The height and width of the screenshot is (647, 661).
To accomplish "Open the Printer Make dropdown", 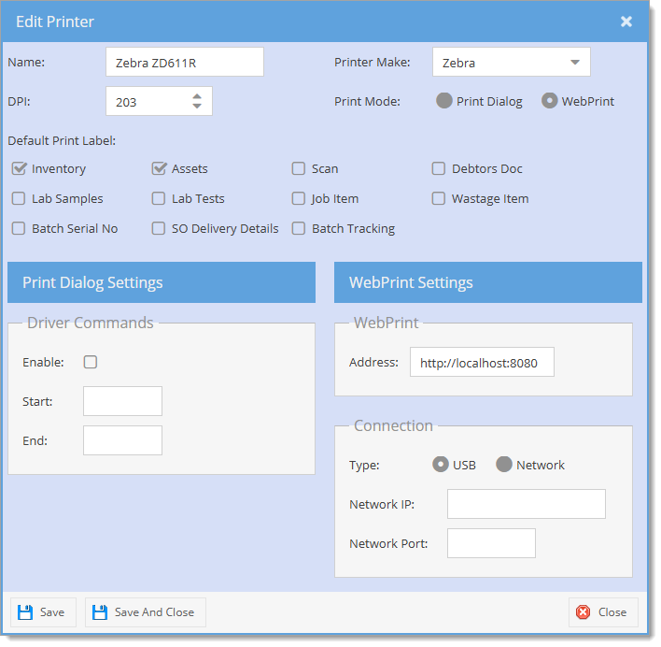I will point(574,62).
